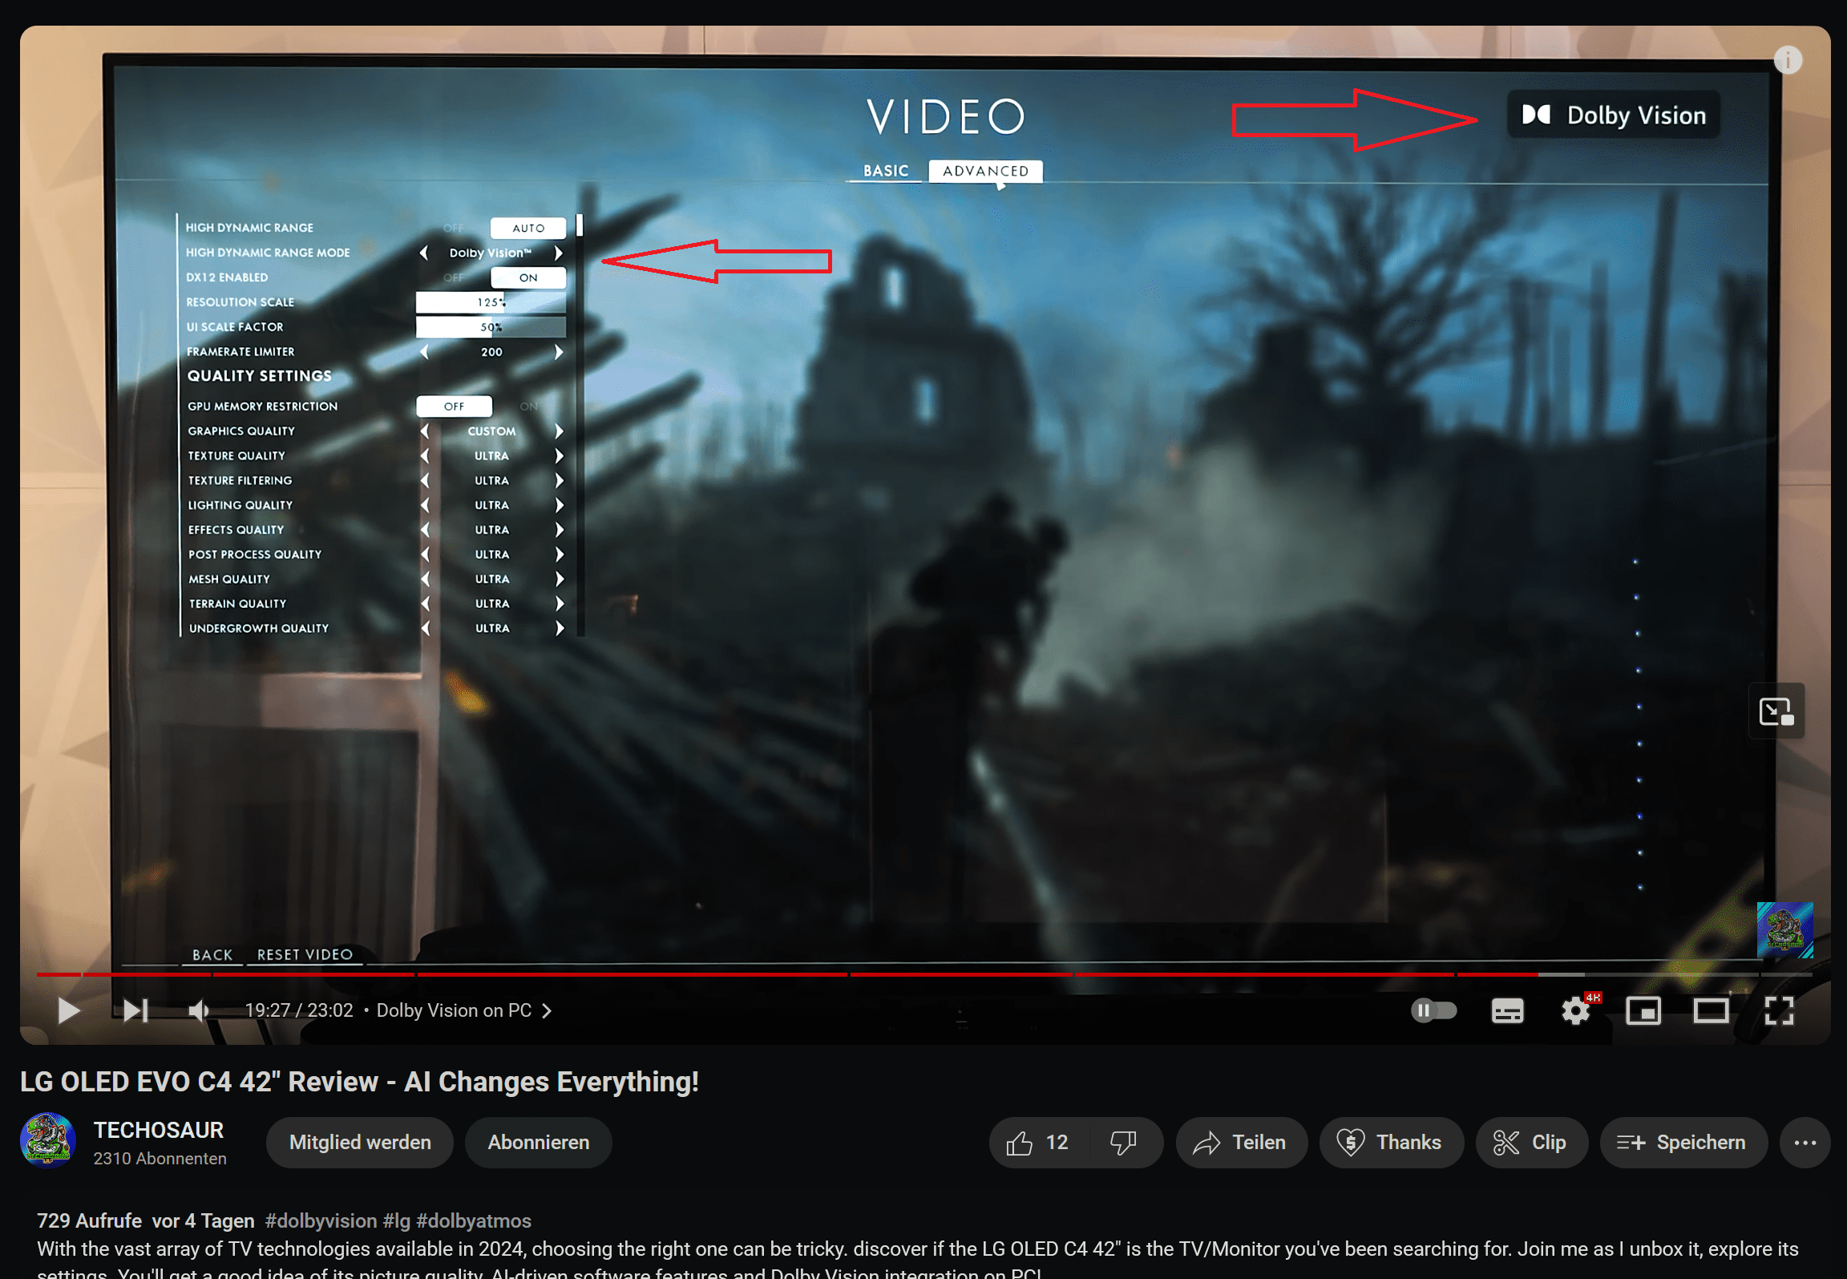Screen dimensions: 1847x1279
Task: Mute the video volume
Action: (199, 1010)
